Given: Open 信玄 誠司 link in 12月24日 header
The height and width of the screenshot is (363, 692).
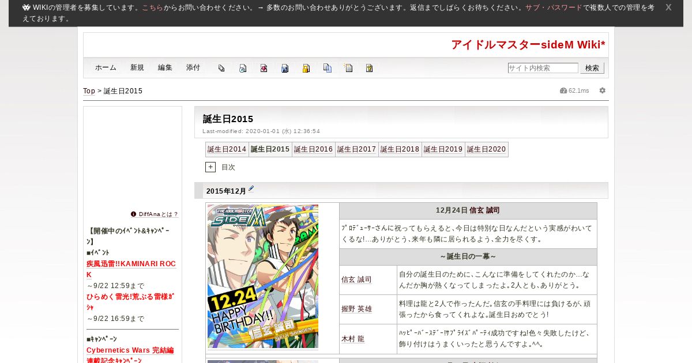Looking at the screenshot, I should [x=484, y=210].
